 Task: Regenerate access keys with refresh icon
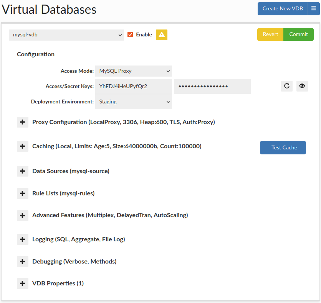click(x=287, y=86)
